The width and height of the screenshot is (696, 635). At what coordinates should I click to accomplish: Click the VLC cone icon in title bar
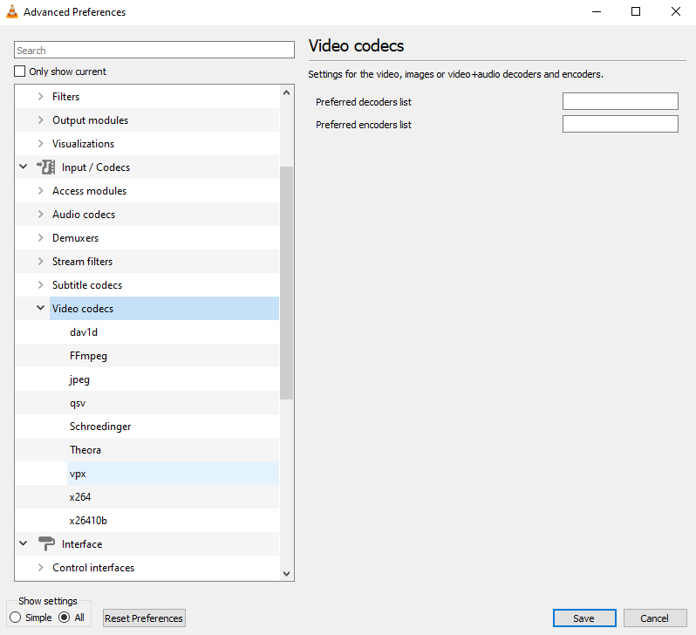12,11
